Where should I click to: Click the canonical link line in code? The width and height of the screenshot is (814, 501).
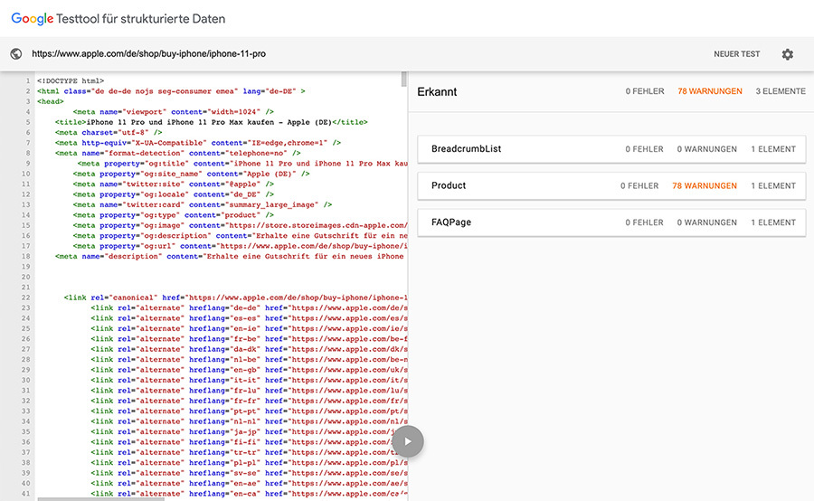(236, 298)
